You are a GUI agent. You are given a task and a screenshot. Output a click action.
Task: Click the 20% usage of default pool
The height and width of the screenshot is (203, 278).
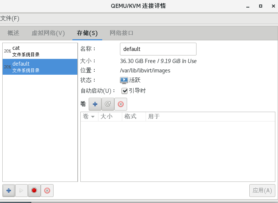[x=8, y=67]
